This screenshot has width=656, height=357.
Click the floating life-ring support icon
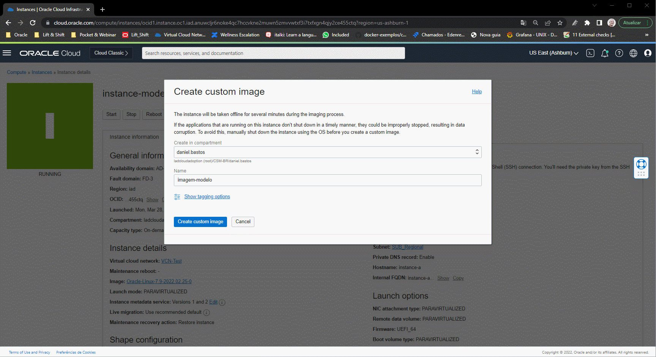tap(641, 164)
